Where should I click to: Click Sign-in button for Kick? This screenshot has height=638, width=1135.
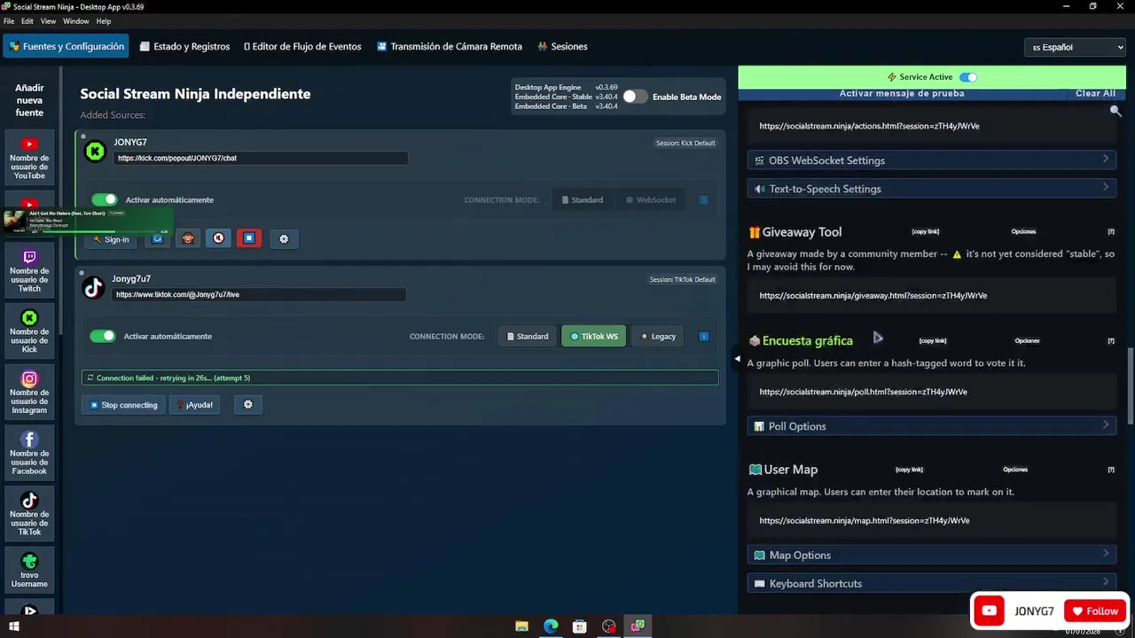point(111,239)
